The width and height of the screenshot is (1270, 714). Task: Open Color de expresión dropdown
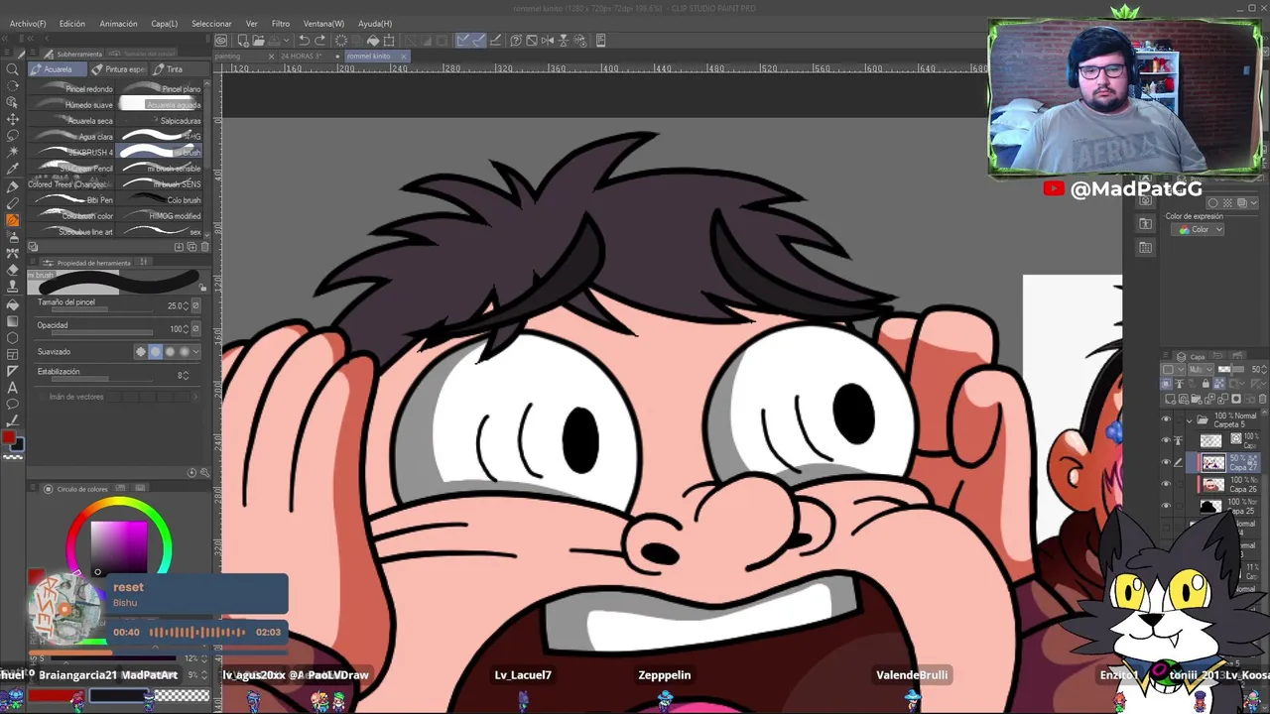pyautogui.click(x=1200, y=230)
